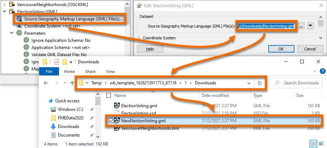Refresh the Downloads folder view
Viewport: 327px width, 148px height.
click(x=260, y=83)
